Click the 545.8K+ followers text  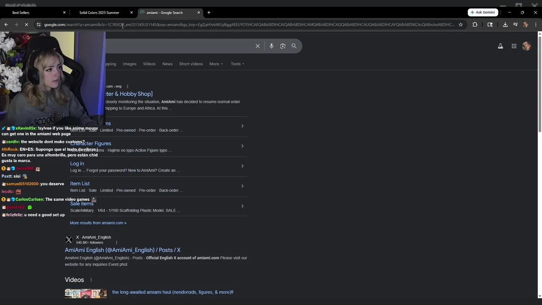[x=89, y=243]
